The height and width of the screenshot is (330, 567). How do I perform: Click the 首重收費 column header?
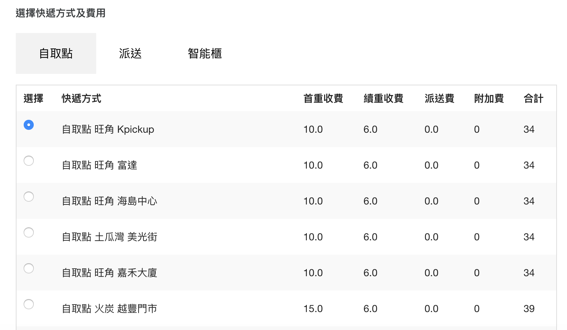(323, 99)
